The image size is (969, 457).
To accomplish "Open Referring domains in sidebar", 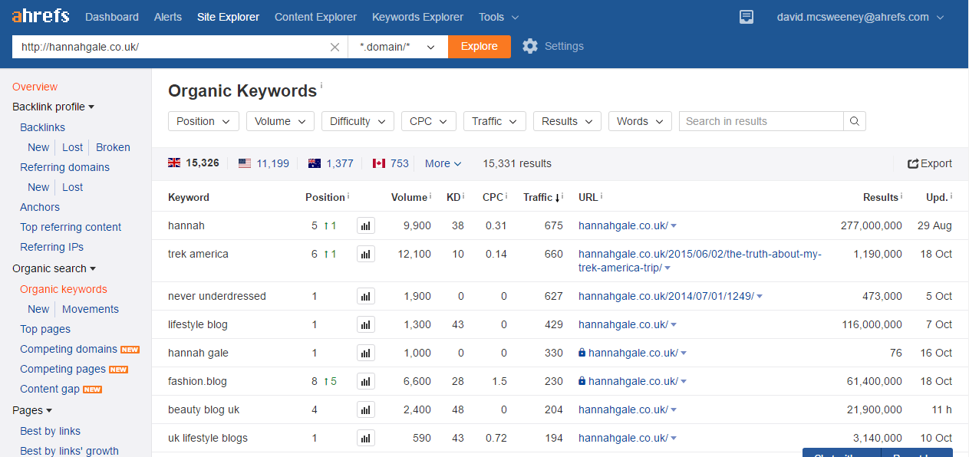I will click(64, 167).
